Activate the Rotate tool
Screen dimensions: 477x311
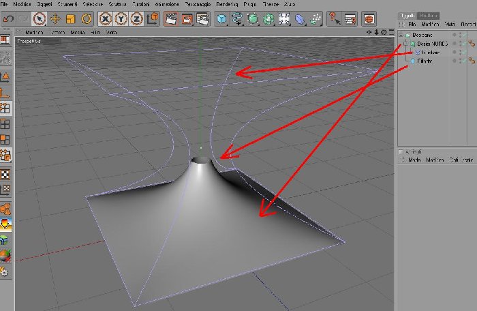point(87,19)
